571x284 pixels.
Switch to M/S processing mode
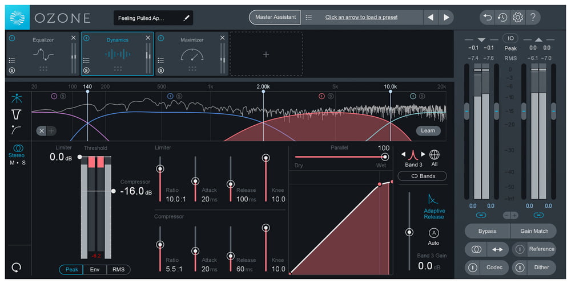point(18,163)
